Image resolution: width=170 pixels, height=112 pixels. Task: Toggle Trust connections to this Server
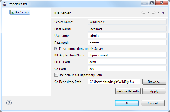[x=56, y=49]
